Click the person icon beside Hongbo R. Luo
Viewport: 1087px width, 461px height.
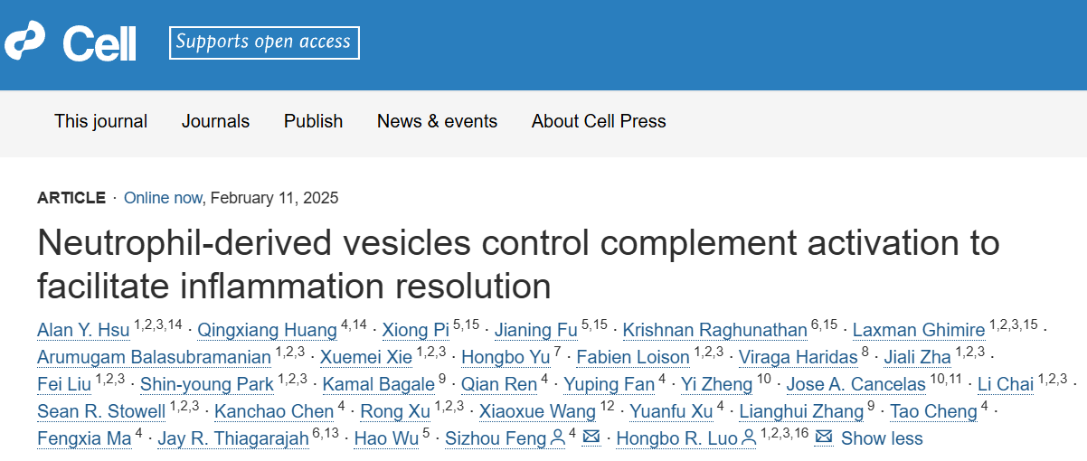click(x=749, y=438)
